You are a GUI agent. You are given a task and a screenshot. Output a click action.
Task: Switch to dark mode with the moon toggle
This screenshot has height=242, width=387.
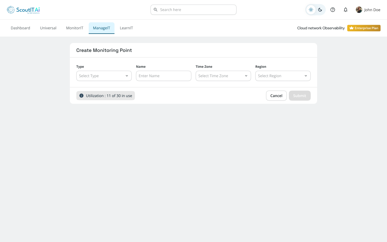click(320, 10)
